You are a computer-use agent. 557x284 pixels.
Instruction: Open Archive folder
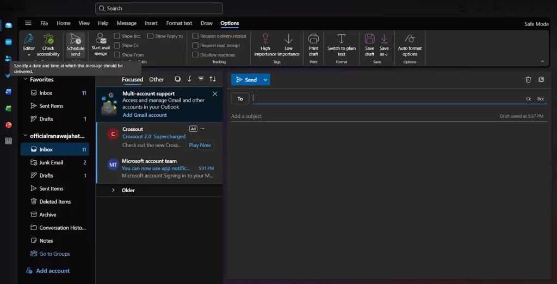(x=55, y=214)
